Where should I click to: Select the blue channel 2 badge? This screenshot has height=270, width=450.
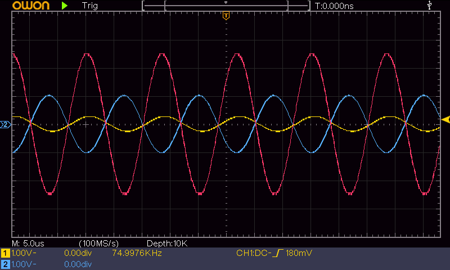6,264
